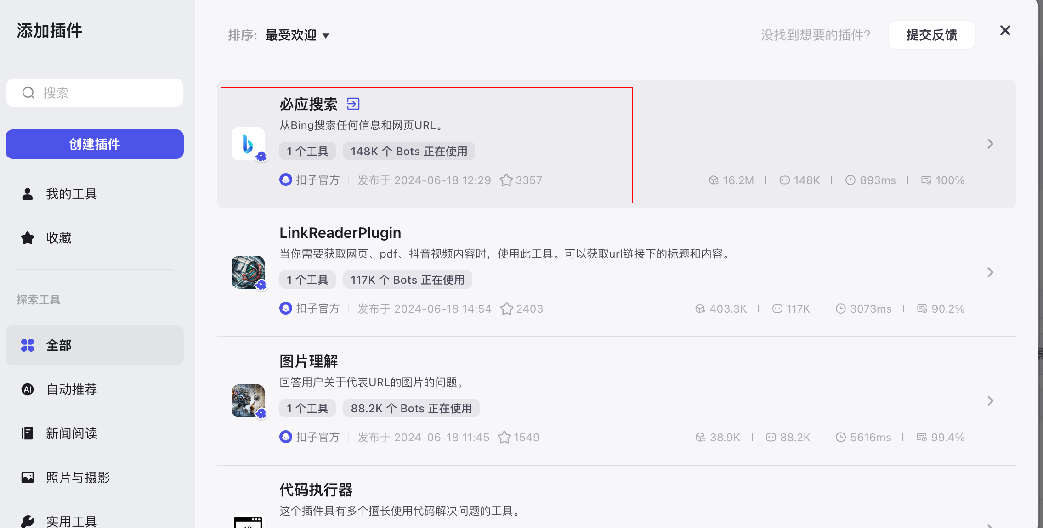Toggle the star on 图片理解 plugin
1043x528 pixels.
(504, 437)
